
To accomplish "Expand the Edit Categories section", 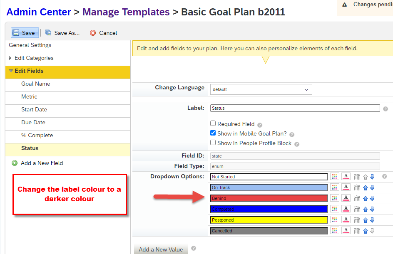I will coord(10,58).
